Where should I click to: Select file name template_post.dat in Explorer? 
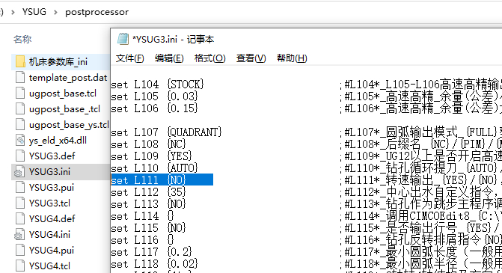(x=68, y=78)
